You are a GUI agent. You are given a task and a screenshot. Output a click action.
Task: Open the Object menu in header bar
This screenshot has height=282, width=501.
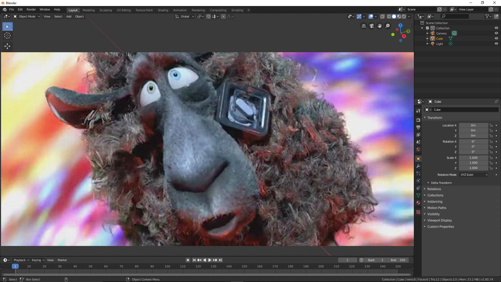80,16
